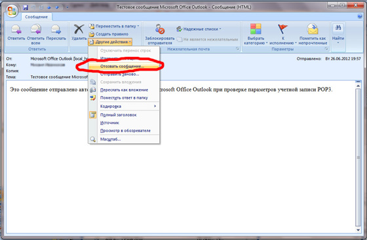Click the subject line Тестовое сообщение
The image size is (367, 240).
pyautogui.click(x=59, y=77)
